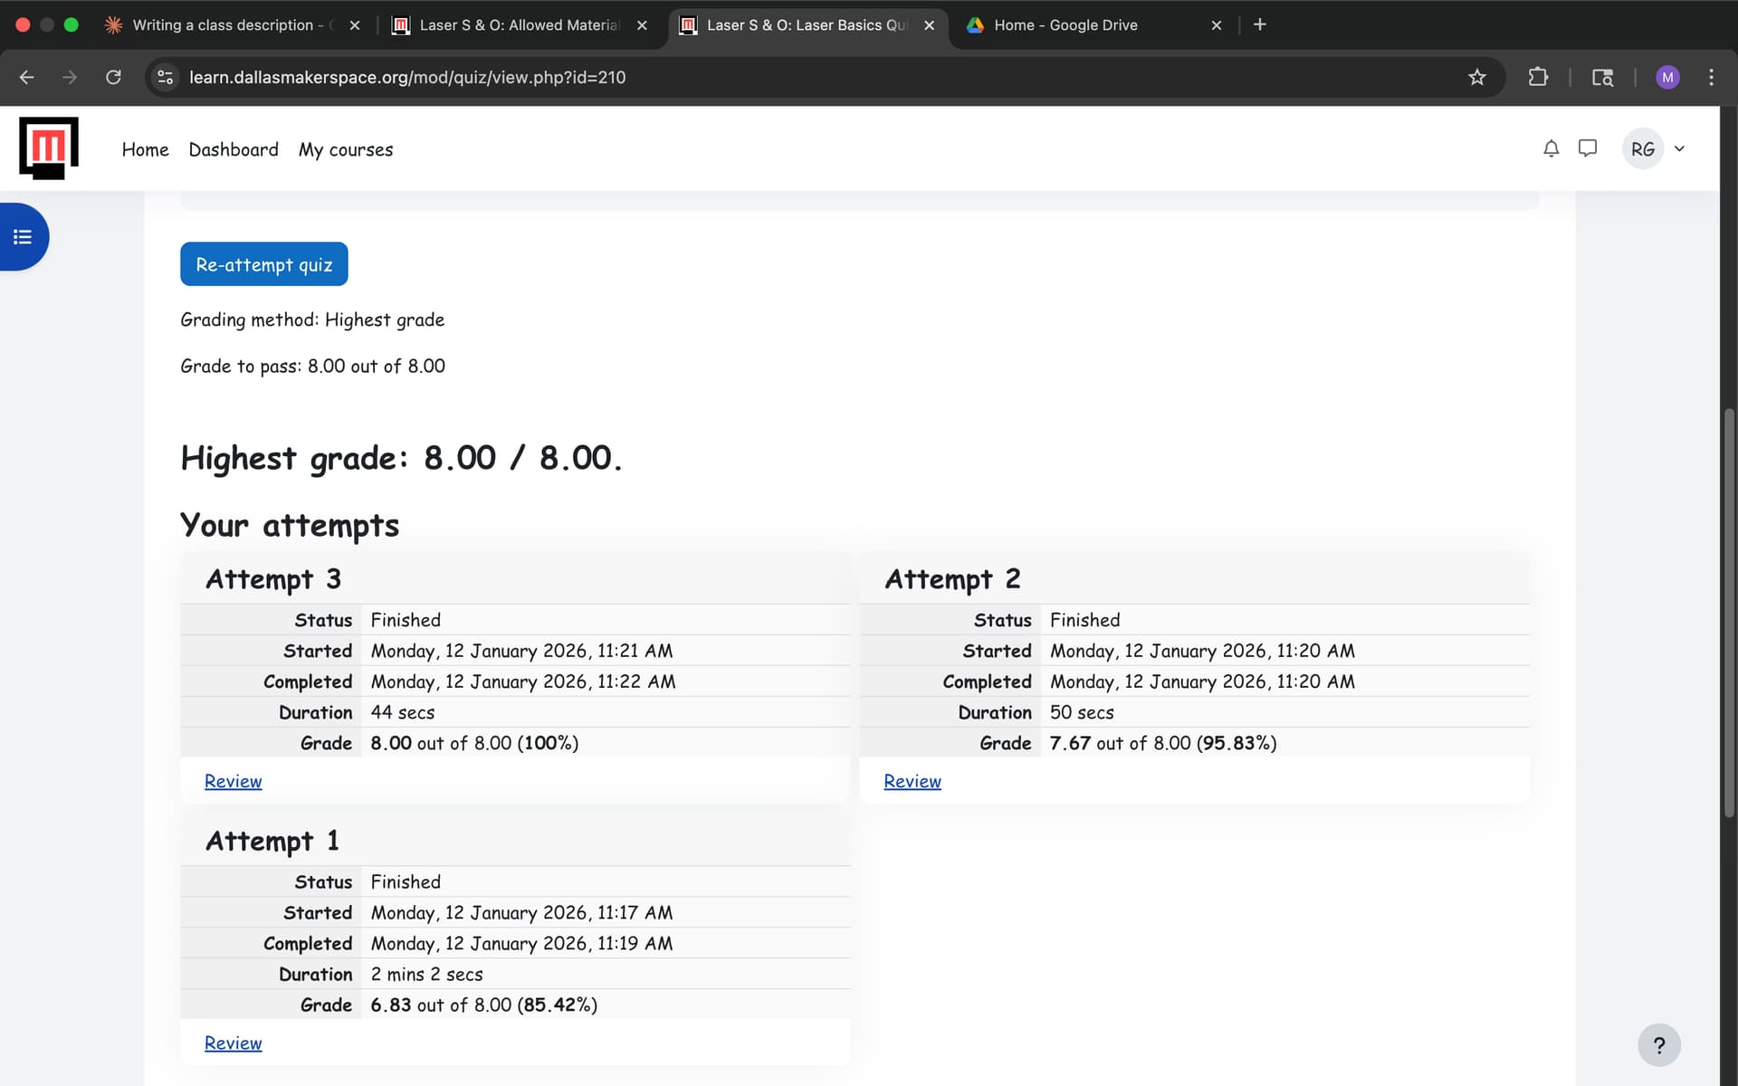Bookmark this page with the star icon
The image size is (1738, 1086).
(x=1477, y=77)
